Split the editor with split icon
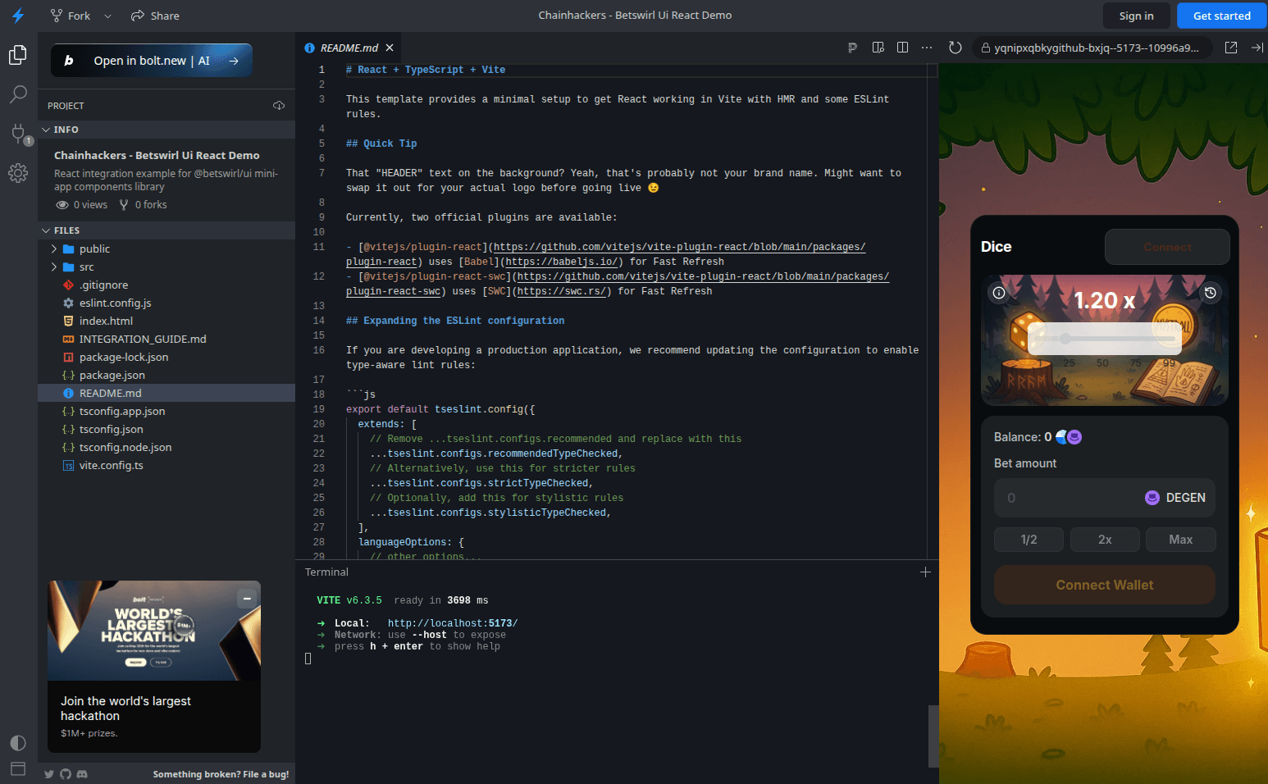The height and width of the screenshot is (784, 1268). [903, 48]
